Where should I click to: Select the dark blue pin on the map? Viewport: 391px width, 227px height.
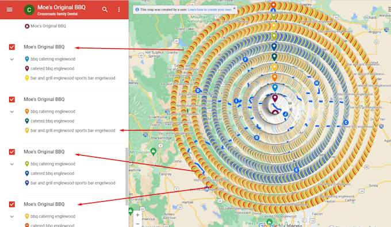274,47
